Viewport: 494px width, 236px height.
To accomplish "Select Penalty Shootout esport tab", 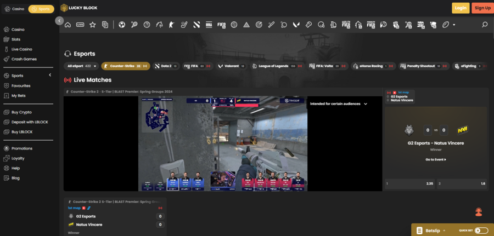I will pos(424,66).
